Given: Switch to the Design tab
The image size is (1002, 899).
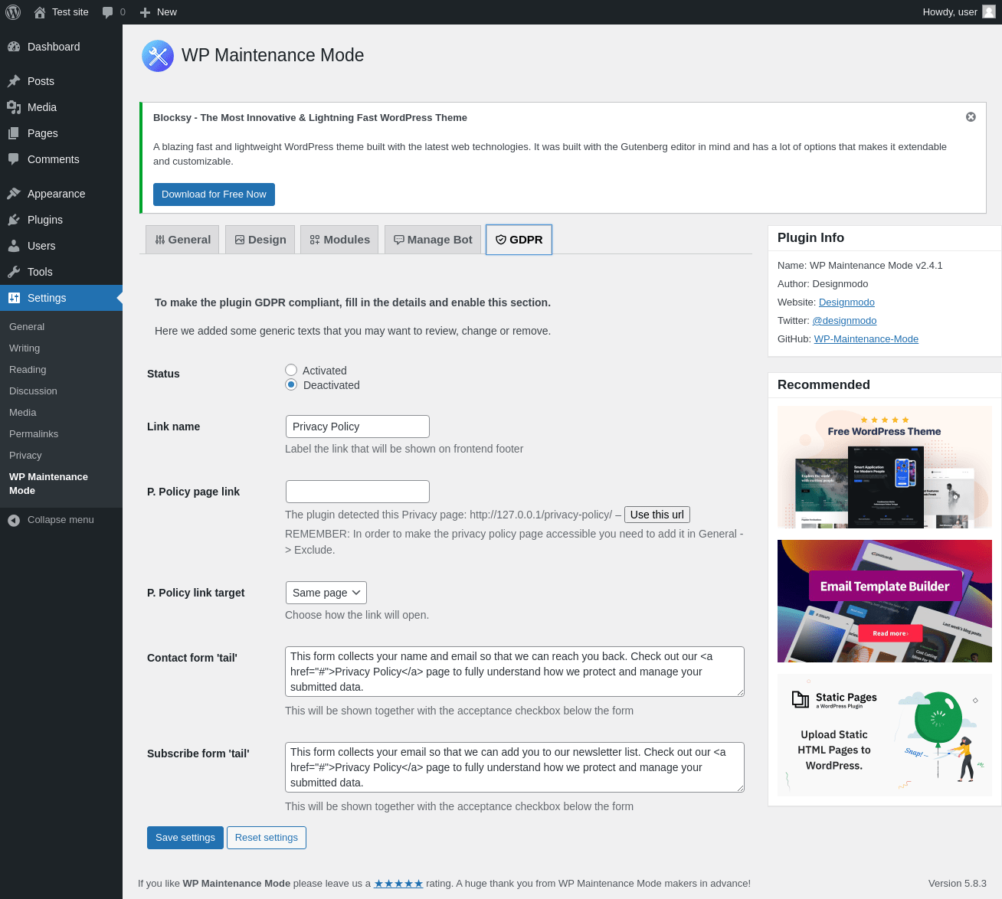Looking at the screenshot, I should click(x=260, y=240).
